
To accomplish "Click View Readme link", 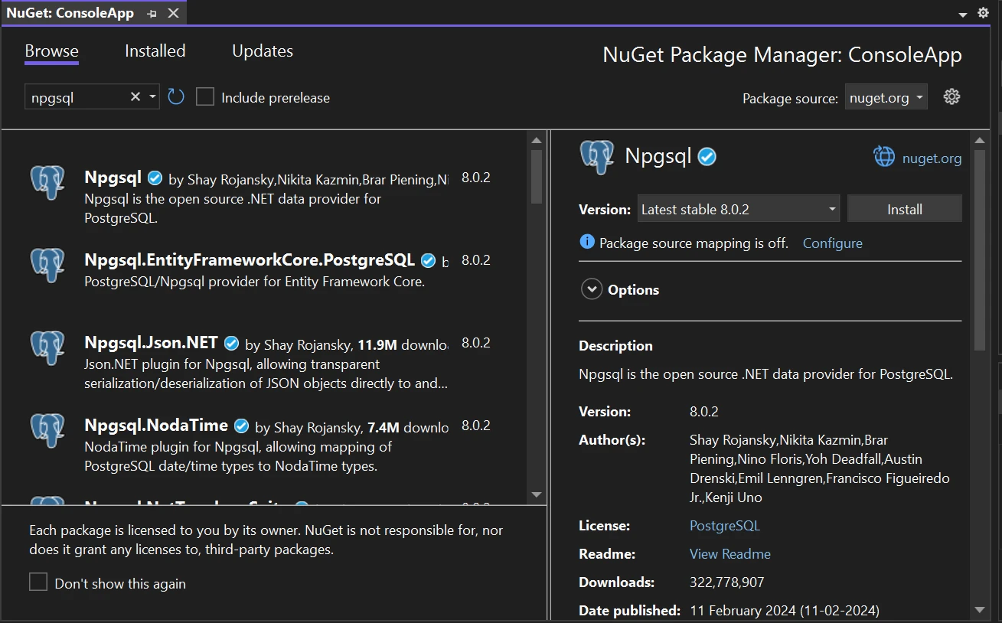I will pyautogui.click(x=729, y=553).
